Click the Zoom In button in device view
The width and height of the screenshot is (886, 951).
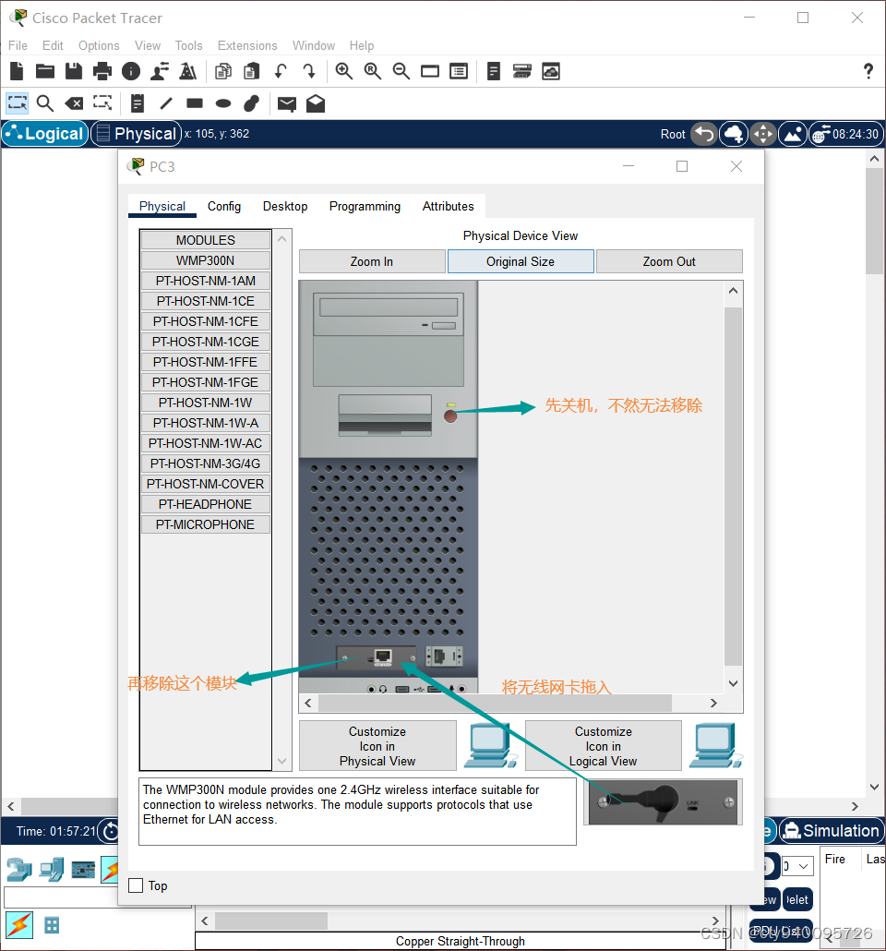pos(372,261)
